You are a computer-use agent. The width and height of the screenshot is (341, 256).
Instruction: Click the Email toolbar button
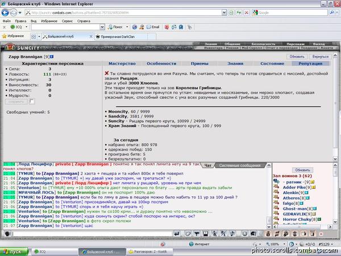pyautogui.click(x=153, y=27)
